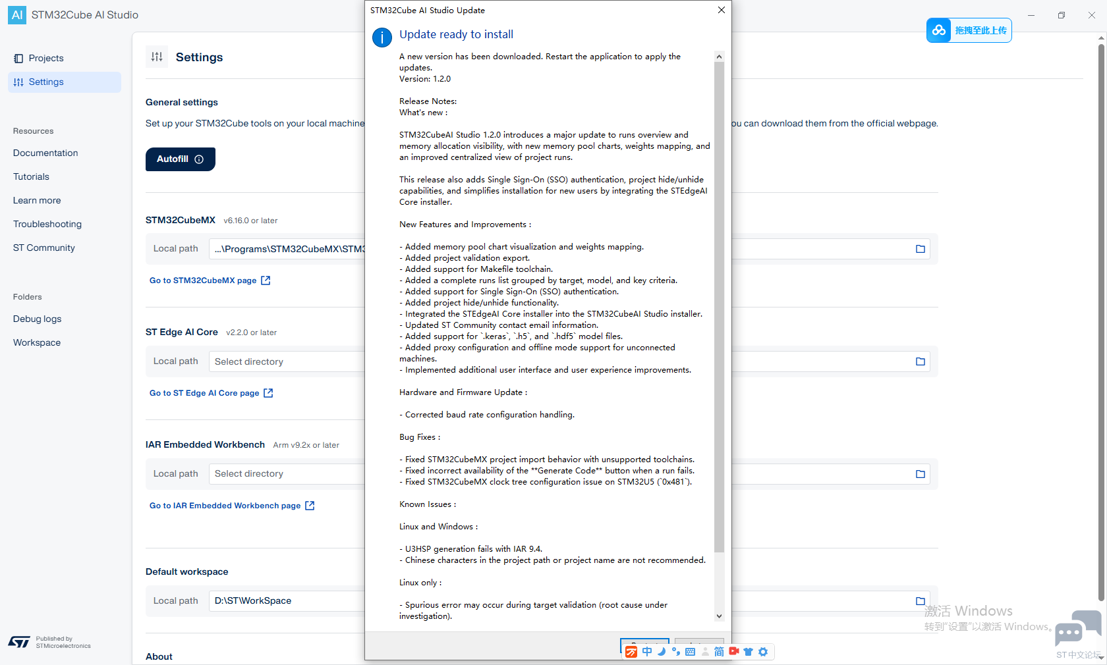Viewport: 1107px width, 665px height.
Task: Browse folder for Default workspace path
Action: coord(921,601)
